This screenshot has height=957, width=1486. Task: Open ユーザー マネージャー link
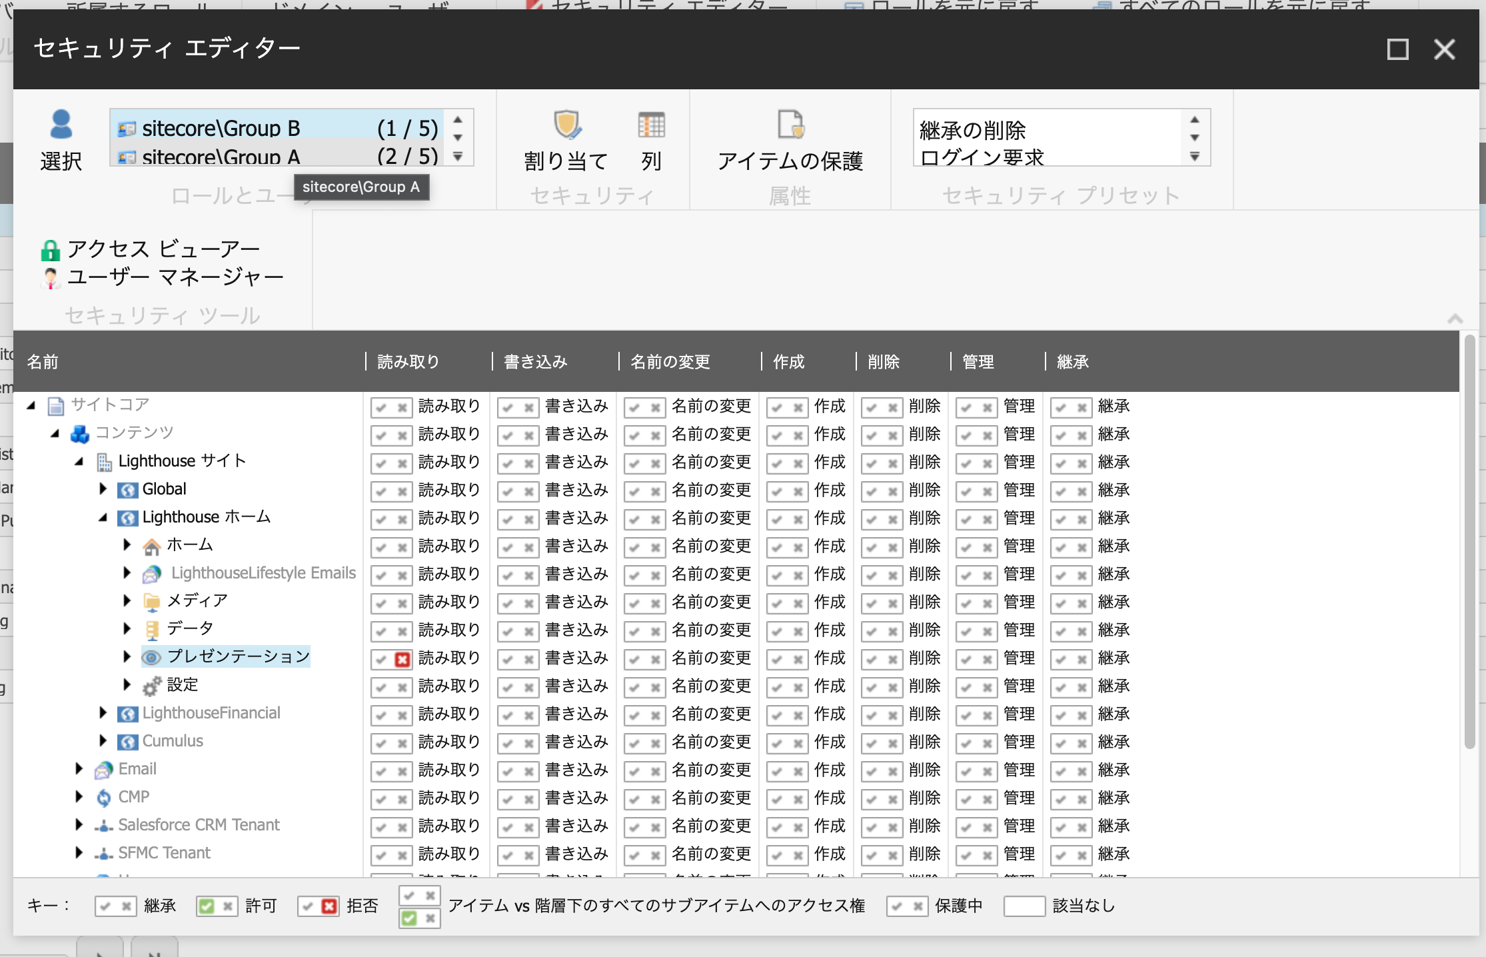(x=175, y=277)
